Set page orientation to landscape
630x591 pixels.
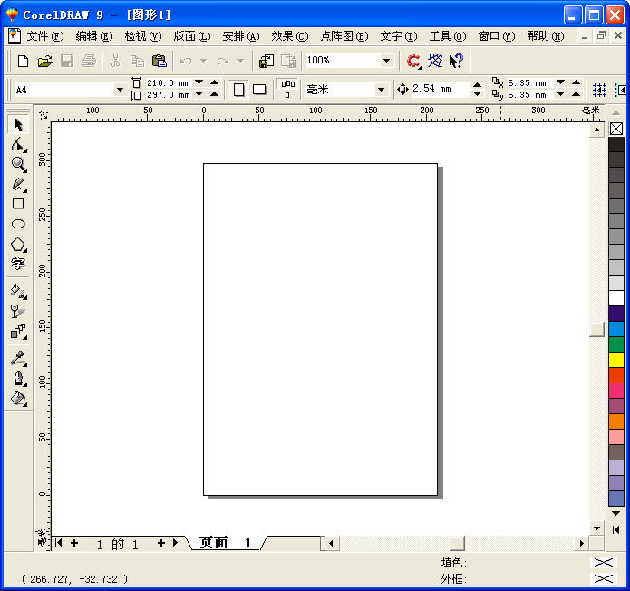[259, 89]
